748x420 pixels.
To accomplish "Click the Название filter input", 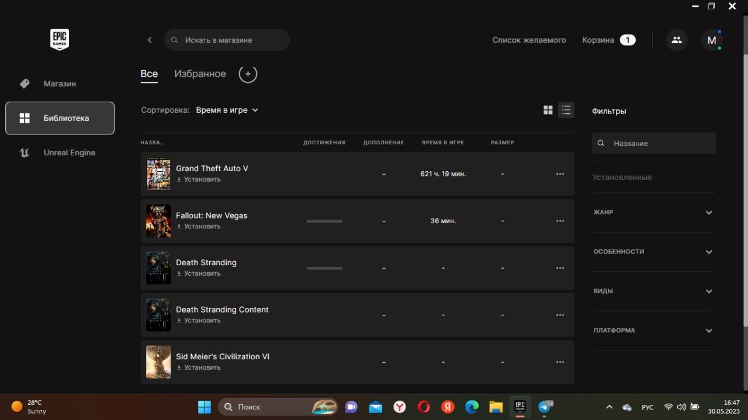I will click(x=654, y=143).
